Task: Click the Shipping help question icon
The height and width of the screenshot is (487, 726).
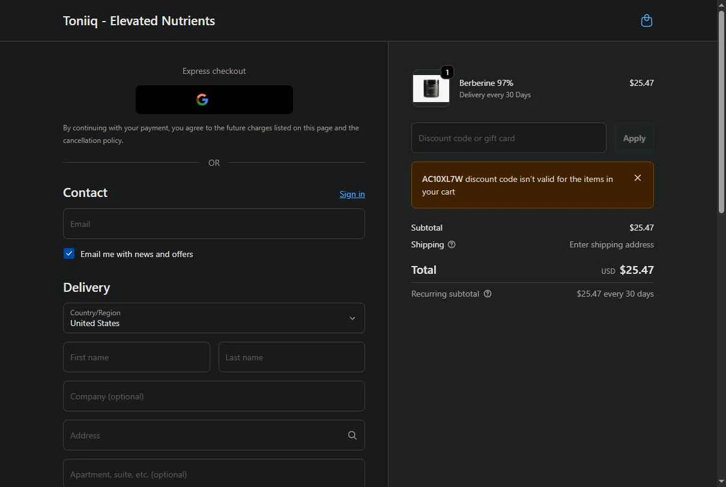Action: pyautogui.click(x=452, y=244)
